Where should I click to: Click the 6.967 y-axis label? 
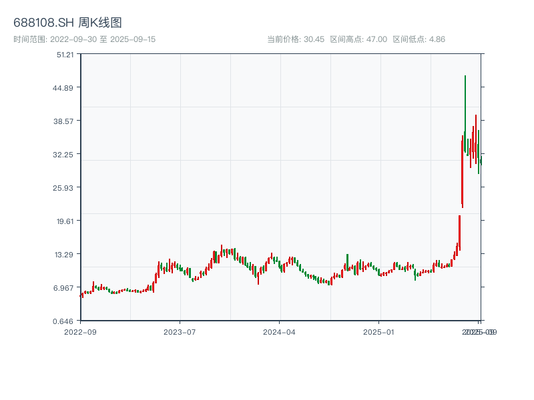(x=63, y=288)
